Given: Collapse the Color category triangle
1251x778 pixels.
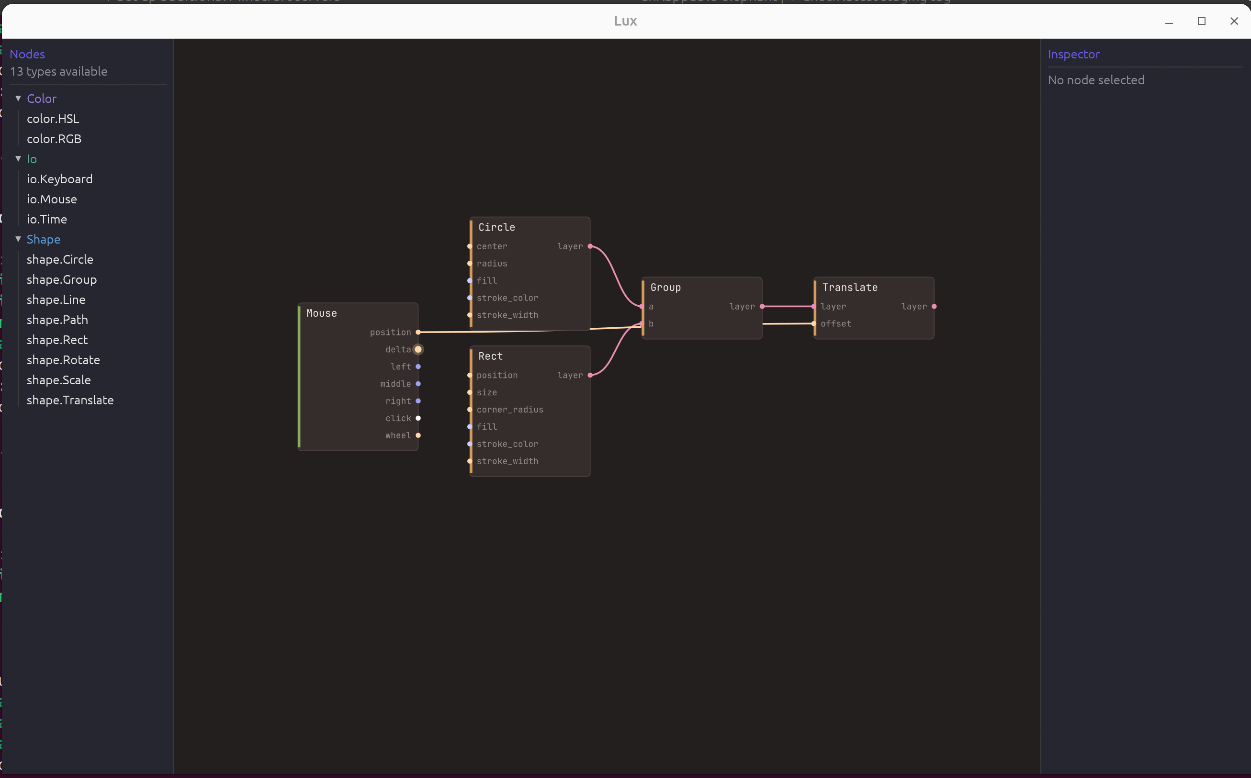Looking at the screenshot, I should click(18, 98).
